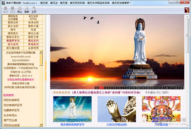Click the 南无观世音菩萨圣号 title link
The image size is (191, 129).
pos(72,125)
